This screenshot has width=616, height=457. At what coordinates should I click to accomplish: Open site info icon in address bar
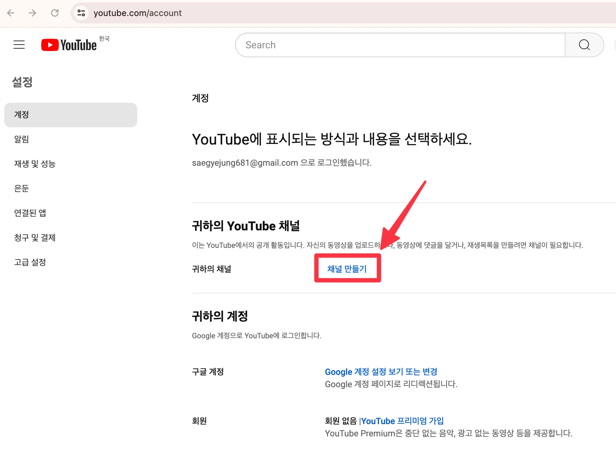point(81,13)
